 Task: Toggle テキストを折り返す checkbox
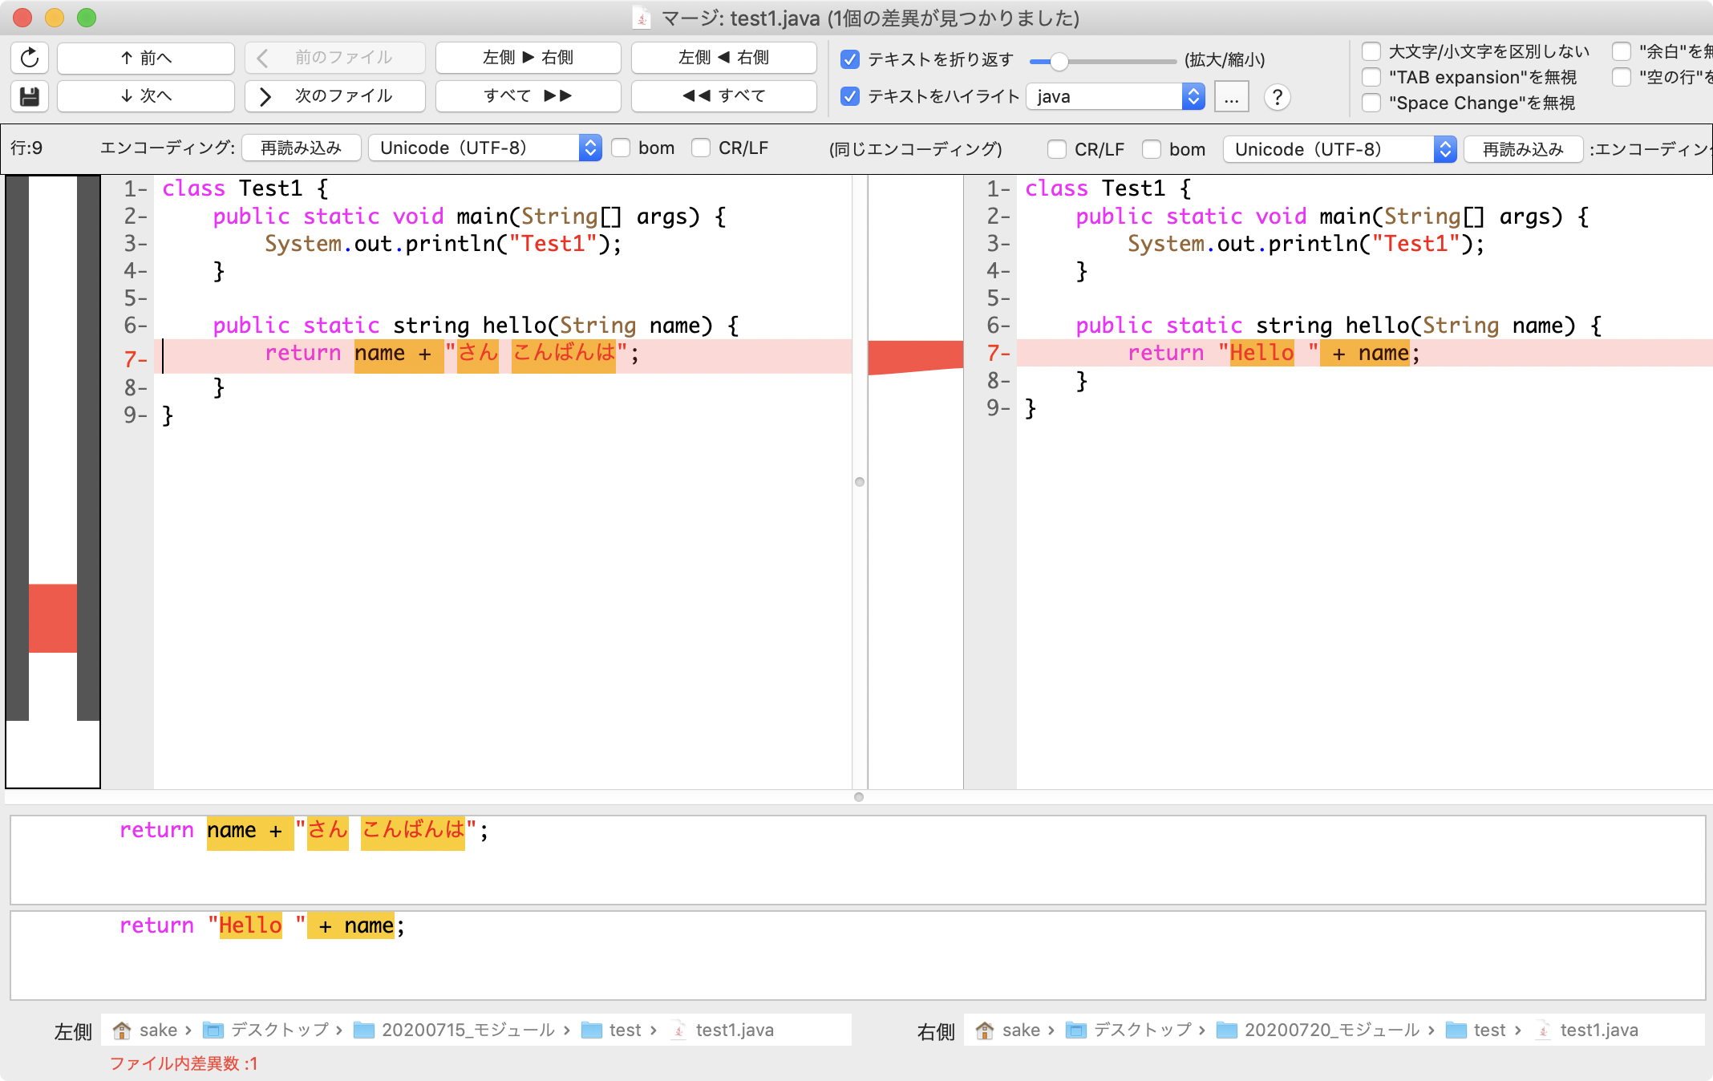tap(850, 59)
